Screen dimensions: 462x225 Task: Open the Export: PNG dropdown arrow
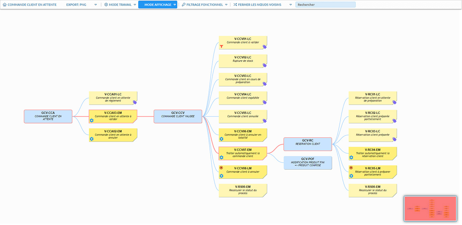96,5
